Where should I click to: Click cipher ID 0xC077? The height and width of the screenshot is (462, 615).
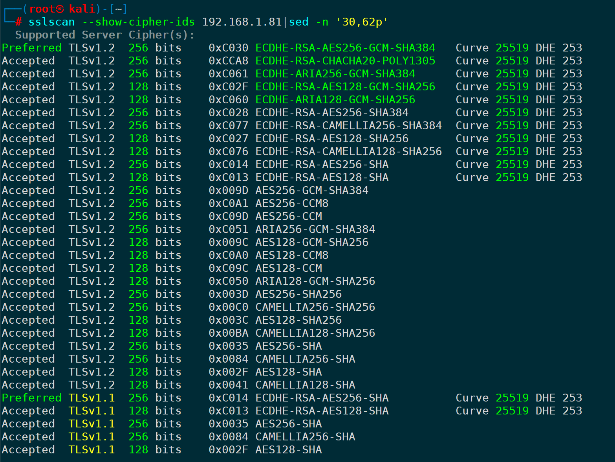tap(229, 126)
